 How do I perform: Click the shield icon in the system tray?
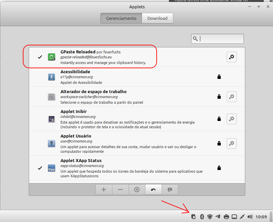click(210, 217)
